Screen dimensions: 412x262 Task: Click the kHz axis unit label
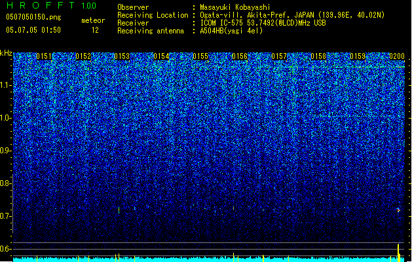pyautogui.click(x=6, y=53)
